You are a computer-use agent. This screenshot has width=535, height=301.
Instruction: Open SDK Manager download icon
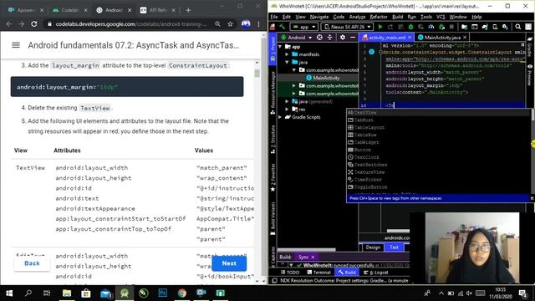tap(505, 27)
